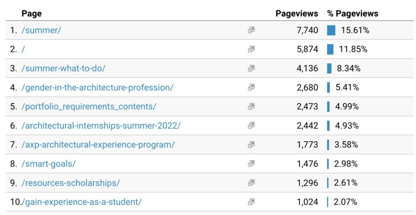Sort by the Pageviews column header
Viewport: 416px width, 215px height.
[x=297, y=13]
